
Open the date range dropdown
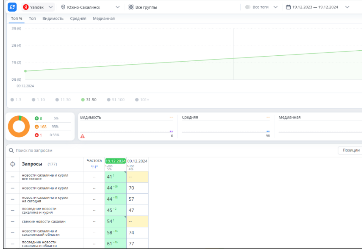tap(347, 7)
